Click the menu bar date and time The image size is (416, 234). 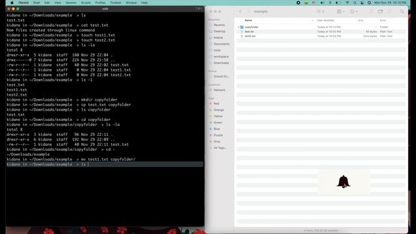click(x=390, y=3)
